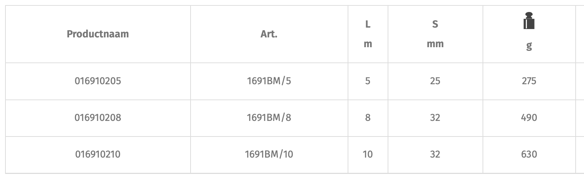Click length value 8 in second row
Viewport: 584px width, 183px height.
click(368, 118)
